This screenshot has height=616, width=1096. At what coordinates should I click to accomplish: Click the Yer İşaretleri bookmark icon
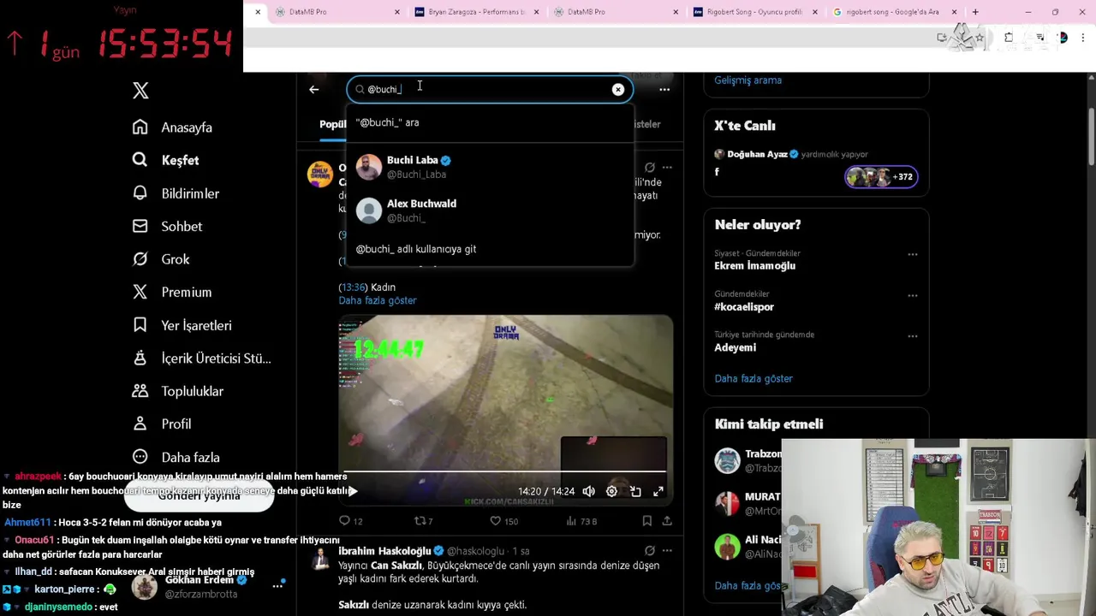click(x=140, y=325)
